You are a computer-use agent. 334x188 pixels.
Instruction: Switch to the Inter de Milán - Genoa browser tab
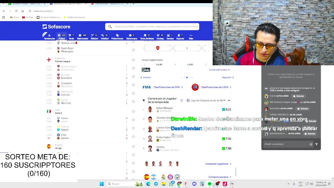tap(110, 4)
